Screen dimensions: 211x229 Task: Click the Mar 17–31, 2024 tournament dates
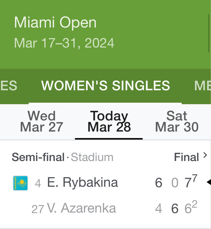(x=64, y=43)
